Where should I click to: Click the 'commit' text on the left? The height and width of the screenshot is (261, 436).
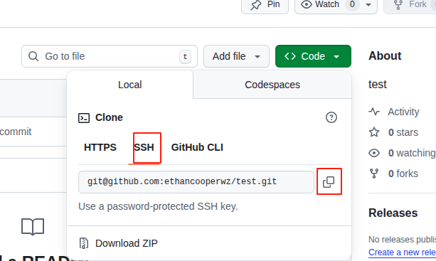16,132
